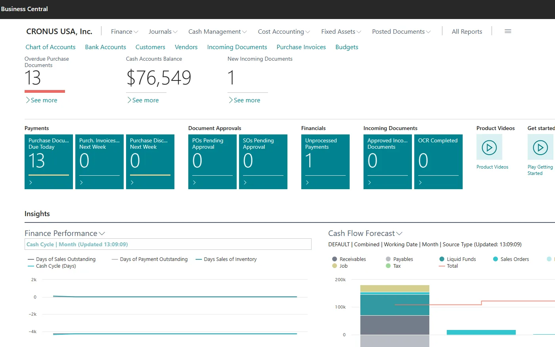
Task: Toggle Days of Sales Outstanding legend entry
Action: 62,259
